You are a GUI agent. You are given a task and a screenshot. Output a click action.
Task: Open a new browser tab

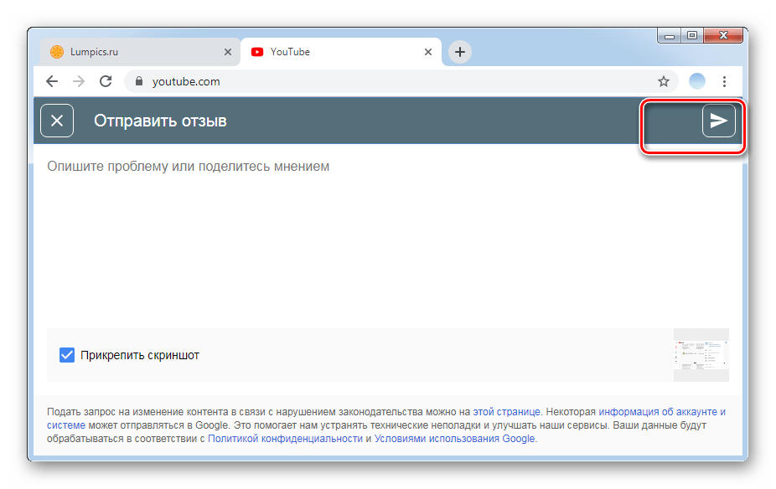460,52
